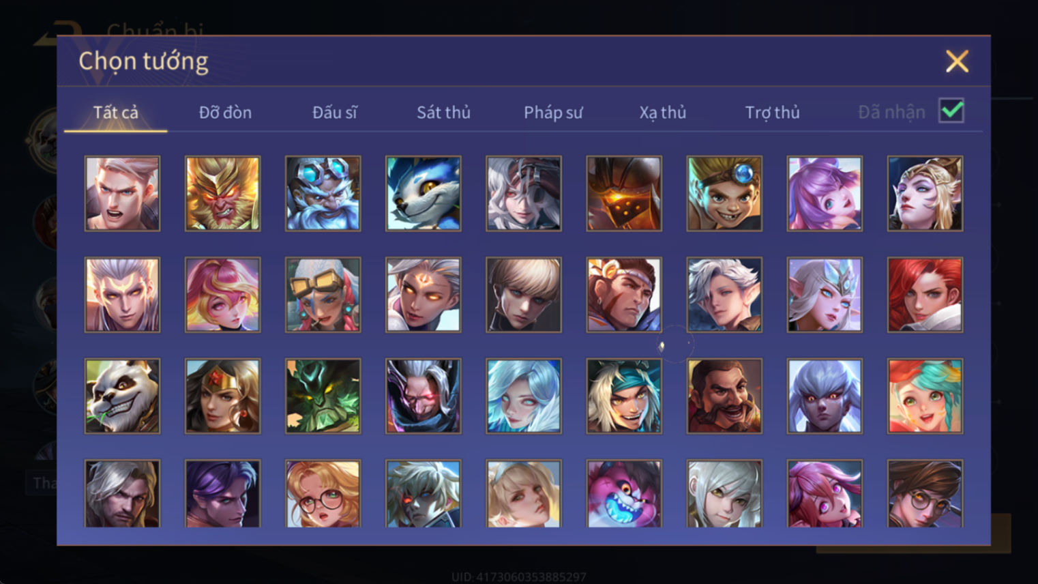Toggle the Đã nhận checkbox

click(x=951, y=111)
